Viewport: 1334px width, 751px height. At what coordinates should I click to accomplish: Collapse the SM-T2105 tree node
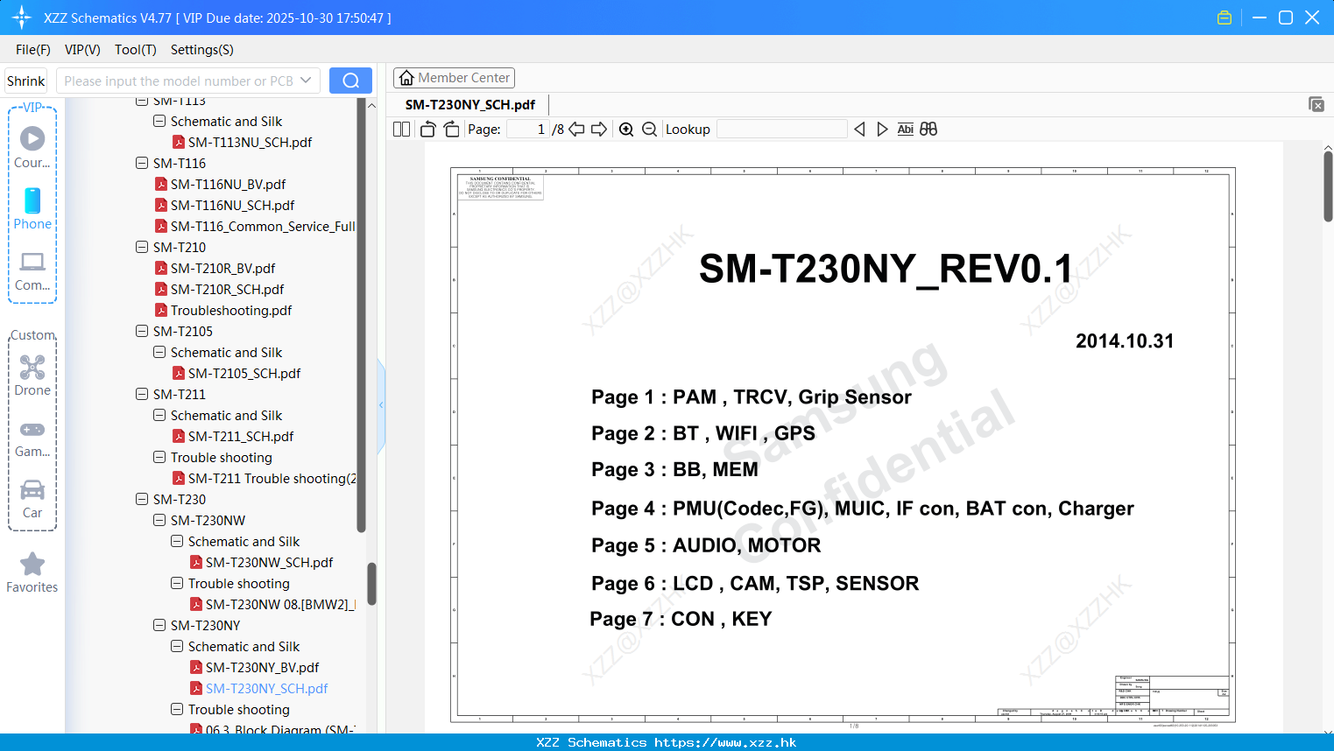[142, 331]
